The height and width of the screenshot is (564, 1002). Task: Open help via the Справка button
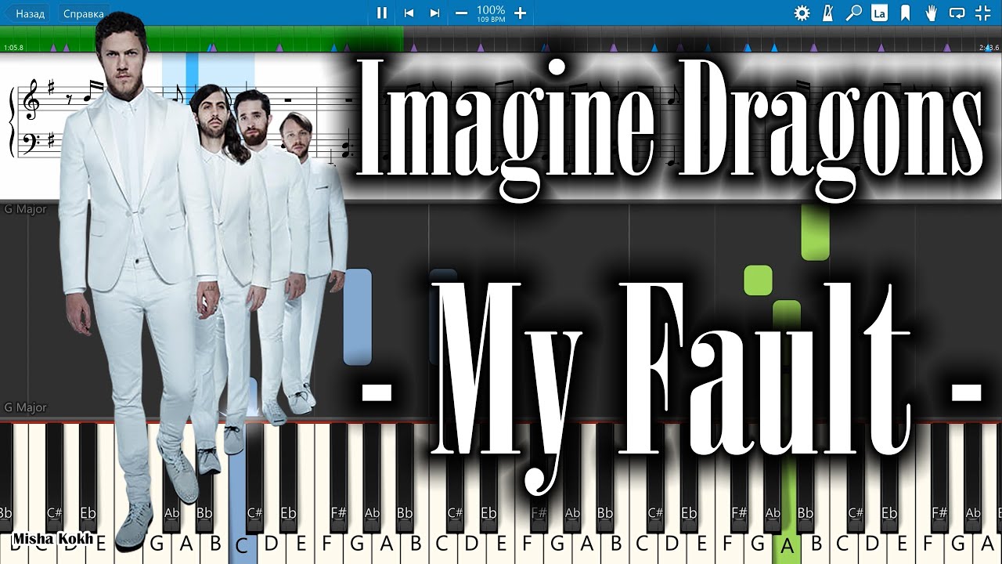pos(83,13)
